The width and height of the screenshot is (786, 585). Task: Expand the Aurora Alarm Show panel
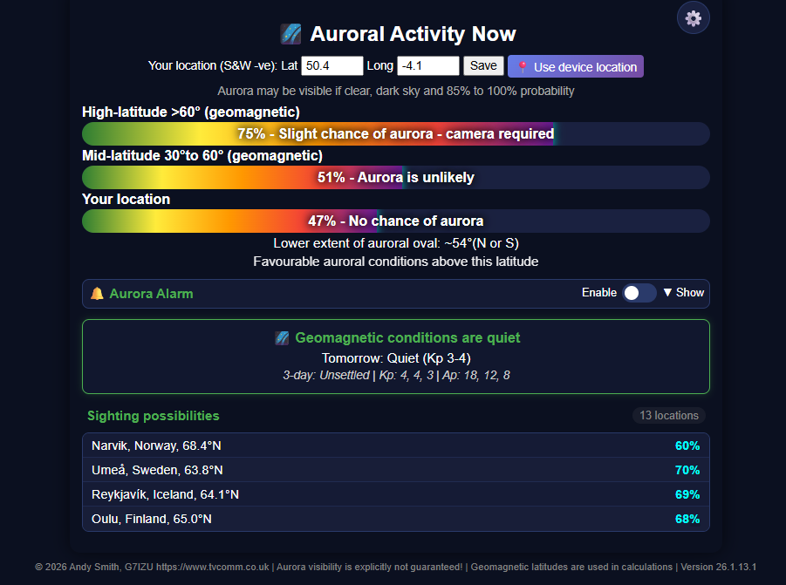click(x=683, y=293)
